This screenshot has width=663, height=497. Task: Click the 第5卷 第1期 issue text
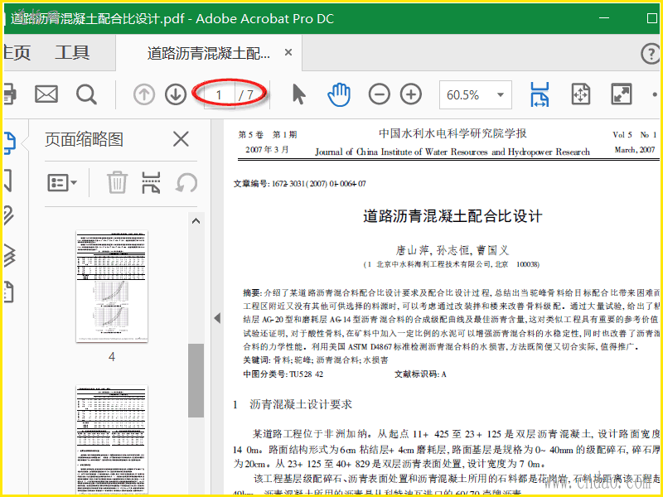tap(268, 135)
